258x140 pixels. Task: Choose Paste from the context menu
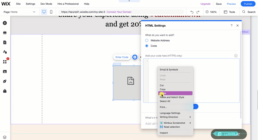(x=175, y=93)
